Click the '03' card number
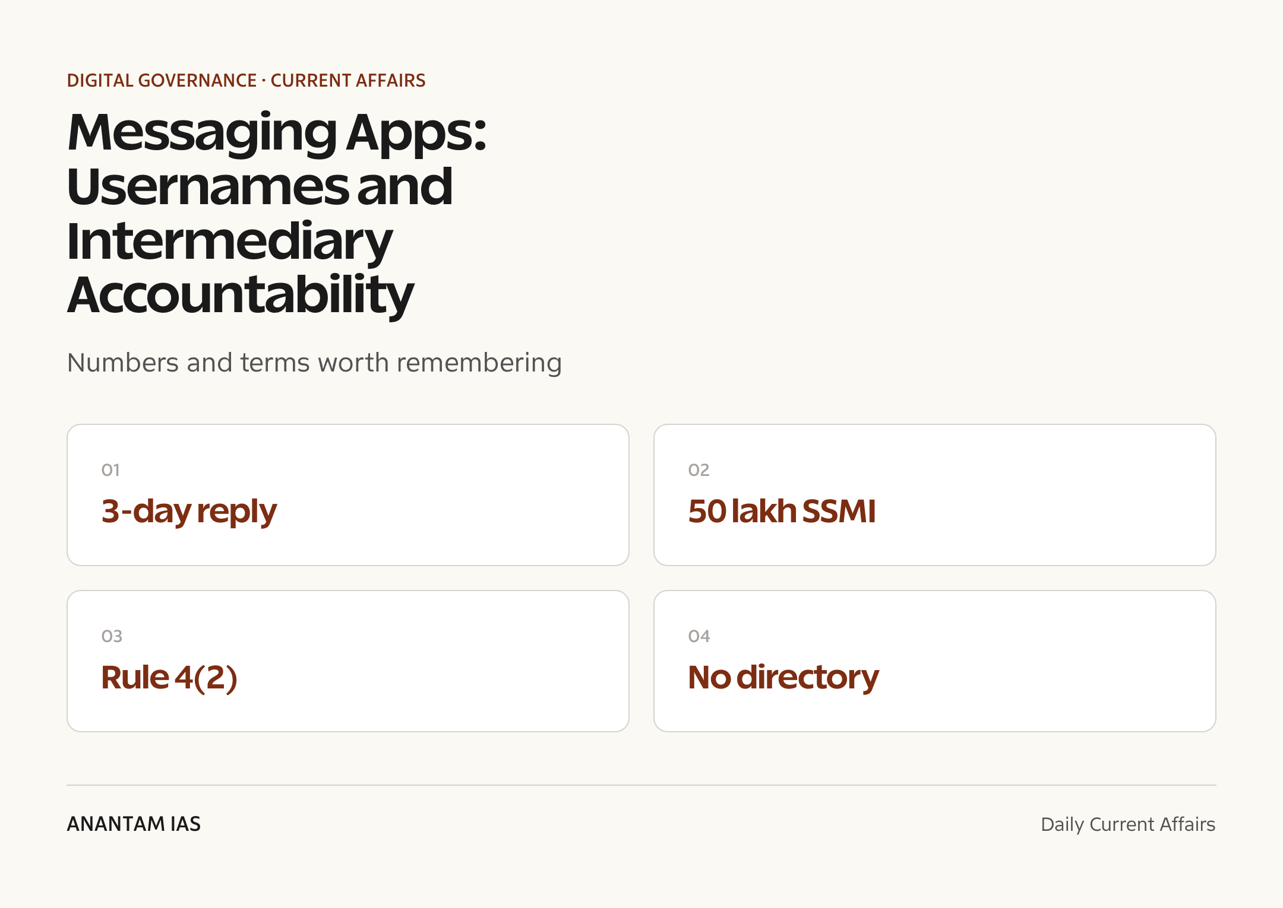This screenshot has height=908, width=1283. pos(112,636)
